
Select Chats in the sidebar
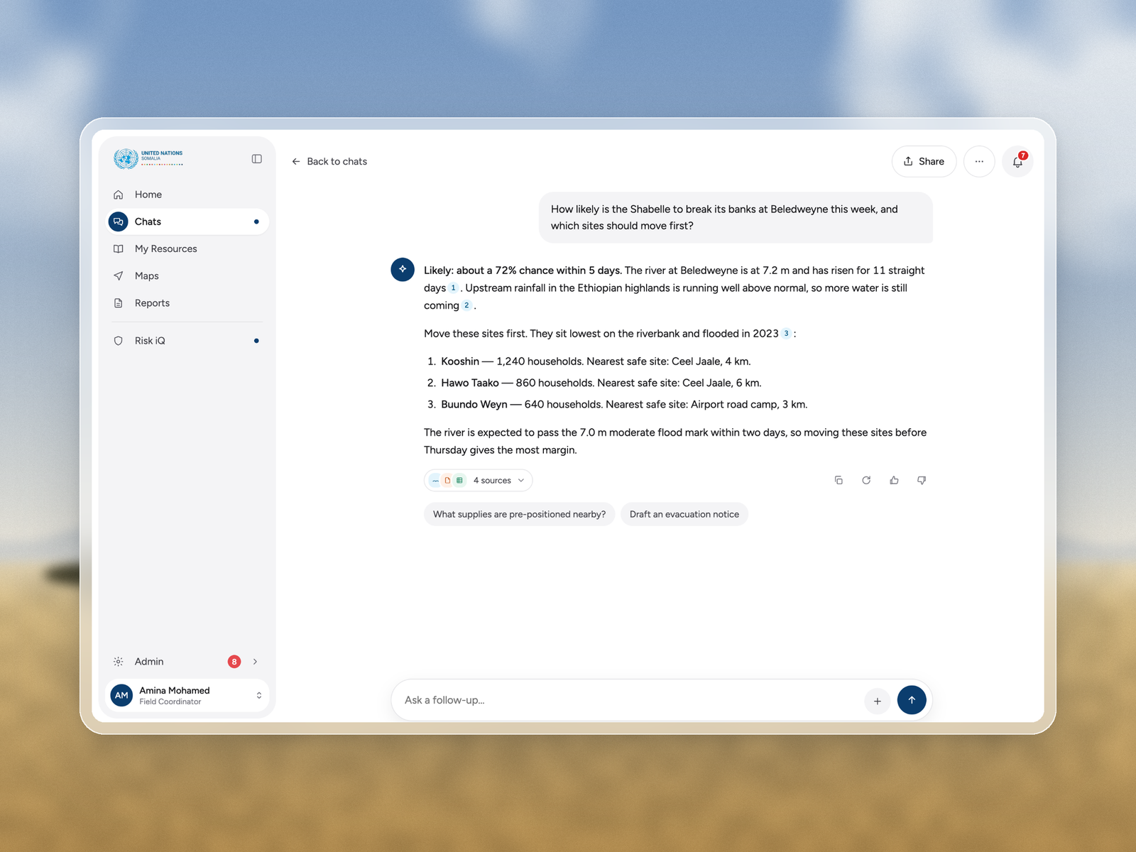click(187, 222)
